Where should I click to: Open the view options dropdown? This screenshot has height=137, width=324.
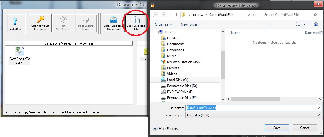coord(304,24)
